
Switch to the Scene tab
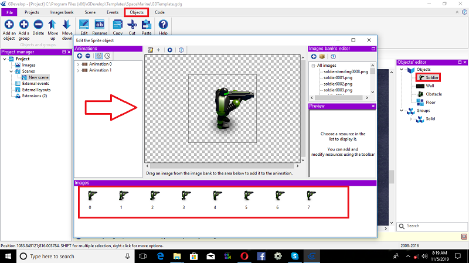(x=90, y=12)
